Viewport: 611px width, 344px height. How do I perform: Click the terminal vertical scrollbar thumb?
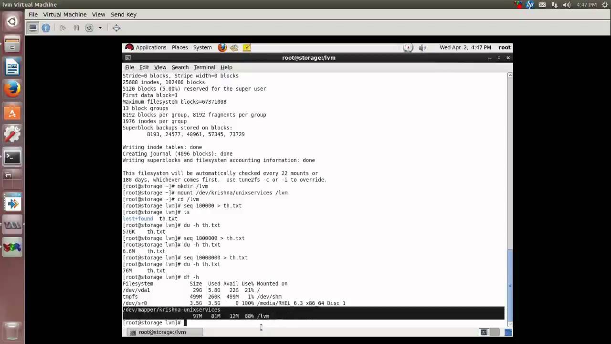(x=510, y=285)
